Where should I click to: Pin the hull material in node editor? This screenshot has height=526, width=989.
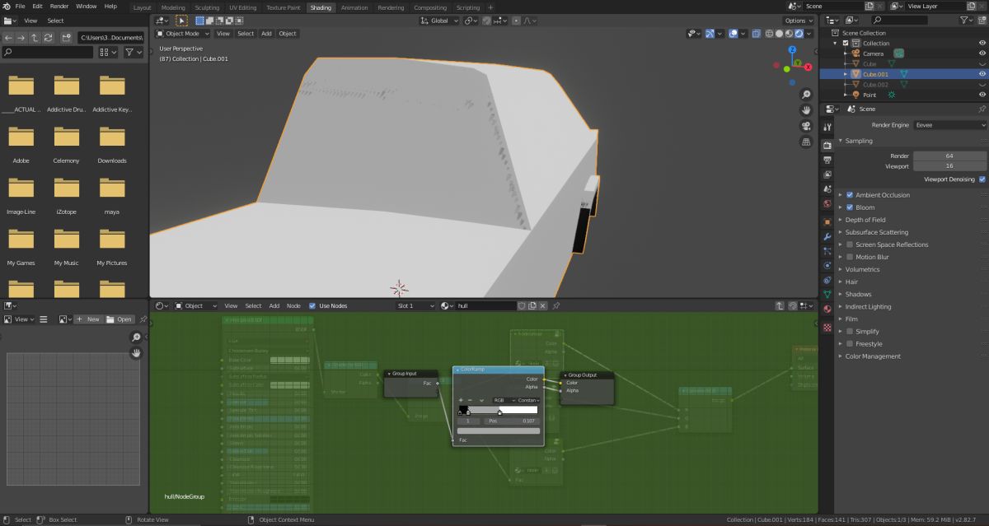[555, 305]
